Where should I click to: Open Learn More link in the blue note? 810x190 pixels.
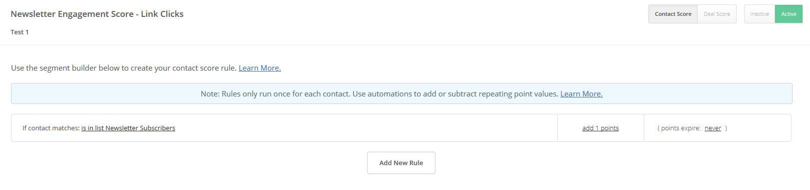581,94
